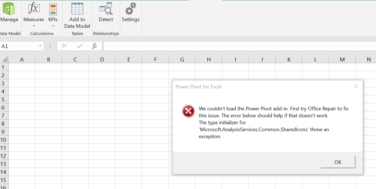The image size is (376, 189).
Task: Click the formula bar grip dots
Action: (x=50, y=46)
